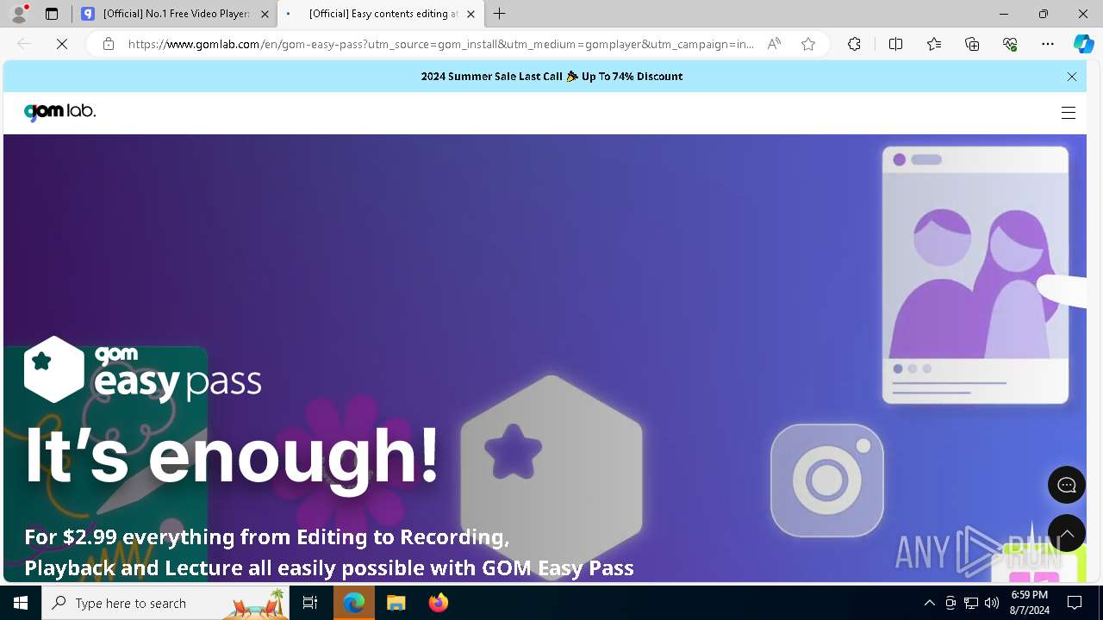Open the Favorites list

coord(934,44)
